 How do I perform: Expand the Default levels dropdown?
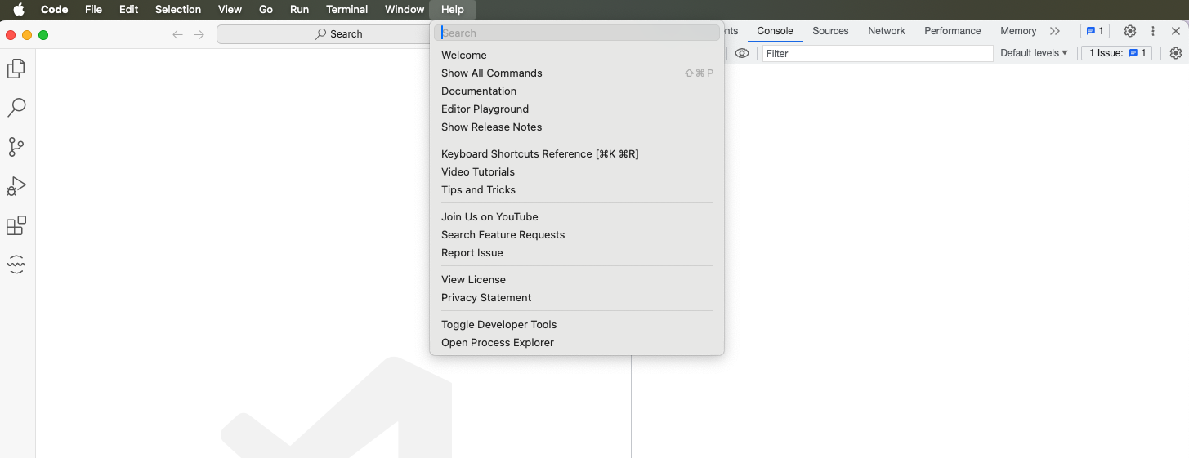point(1034,53)
